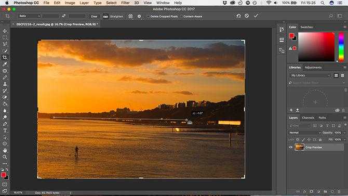
Task: Open the crop overlay grid options
Action: [x=130, y=16]
